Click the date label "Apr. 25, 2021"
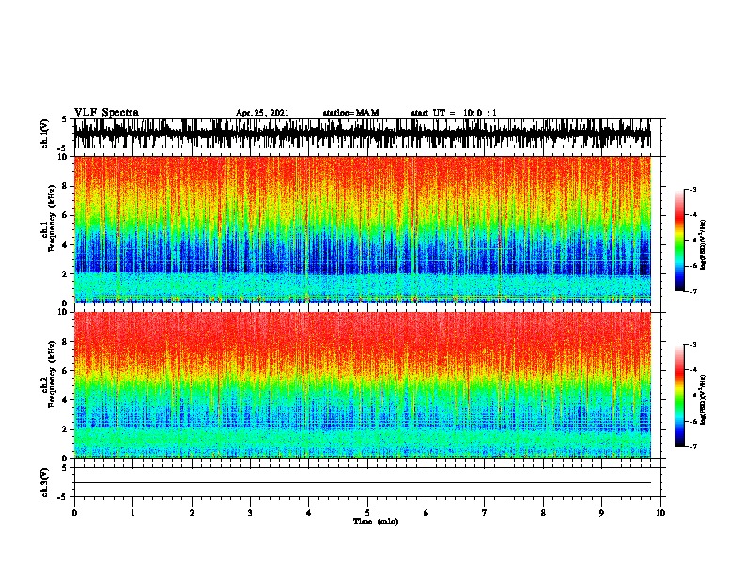Screen dimensions: 744x575 (262, 113)
